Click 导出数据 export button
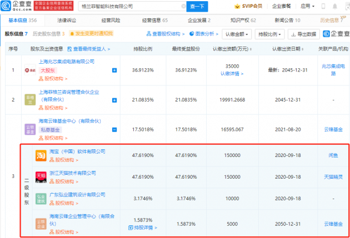 [x=304, y=34]
